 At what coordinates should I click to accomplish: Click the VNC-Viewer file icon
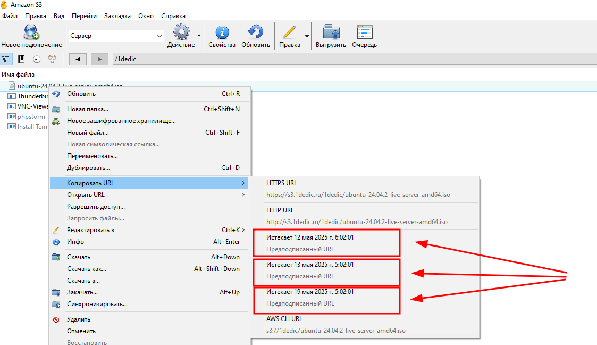(12, 106)
